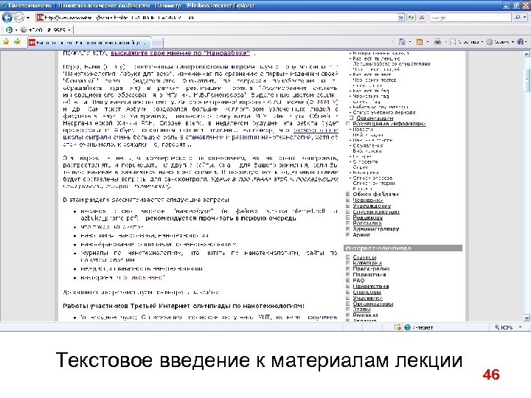
Task: Click the vertical scrollbar up arrow
Action: 527,54
